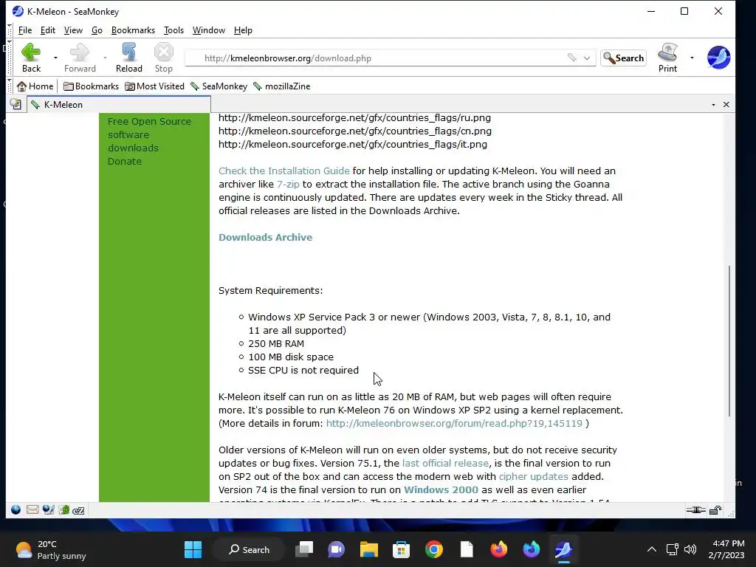Click the greyed Forward arrow button
The image size is (756, 567).
[x=80, y=58]
